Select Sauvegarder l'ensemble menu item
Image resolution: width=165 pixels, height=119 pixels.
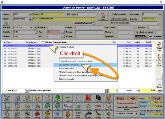(85, 65)
